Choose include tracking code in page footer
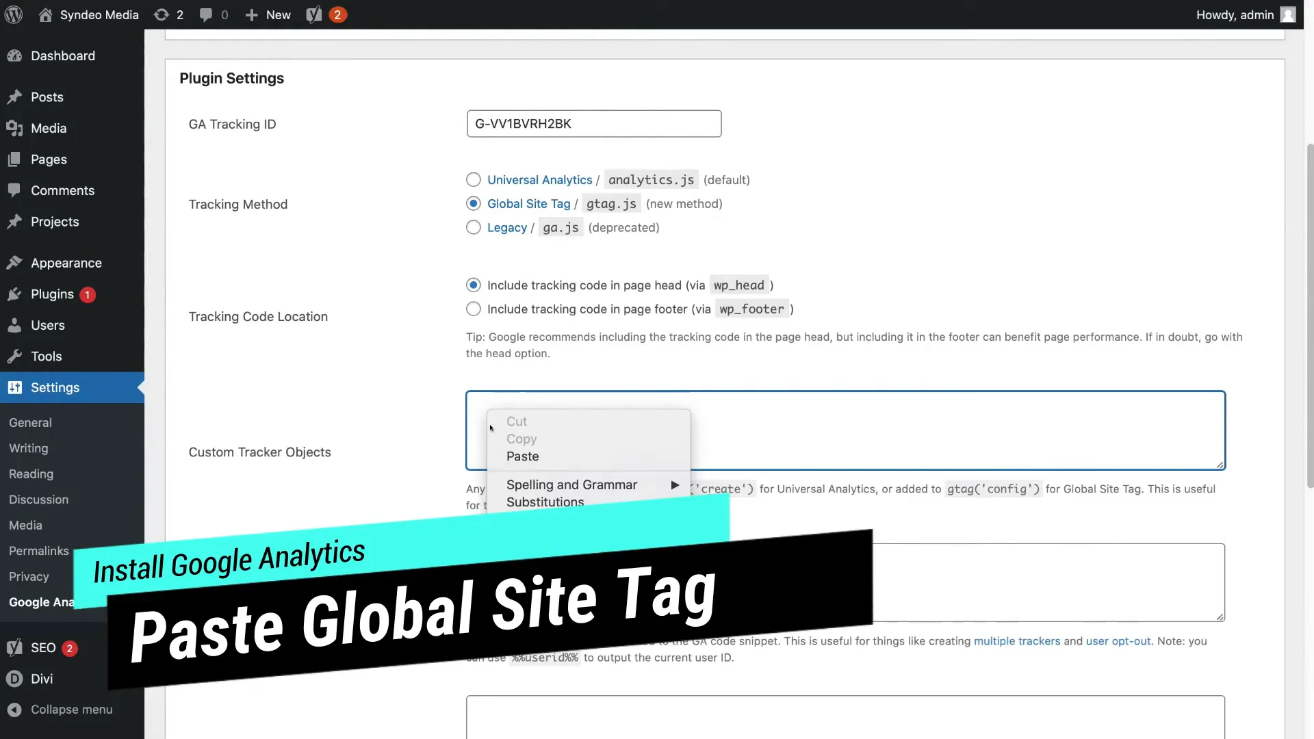 (x=473, y=309)
